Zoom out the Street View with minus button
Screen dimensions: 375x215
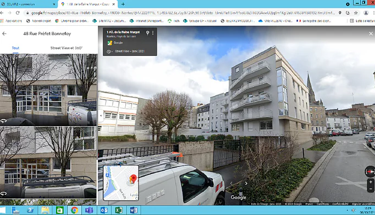tap(371, 189)
